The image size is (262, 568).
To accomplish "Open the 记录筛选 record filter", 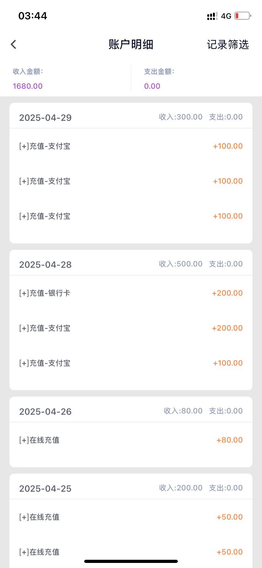I will point(228,45).
